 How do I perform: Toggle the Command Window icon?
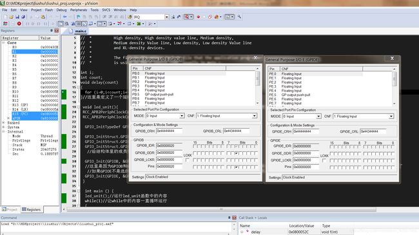(61, 24)
